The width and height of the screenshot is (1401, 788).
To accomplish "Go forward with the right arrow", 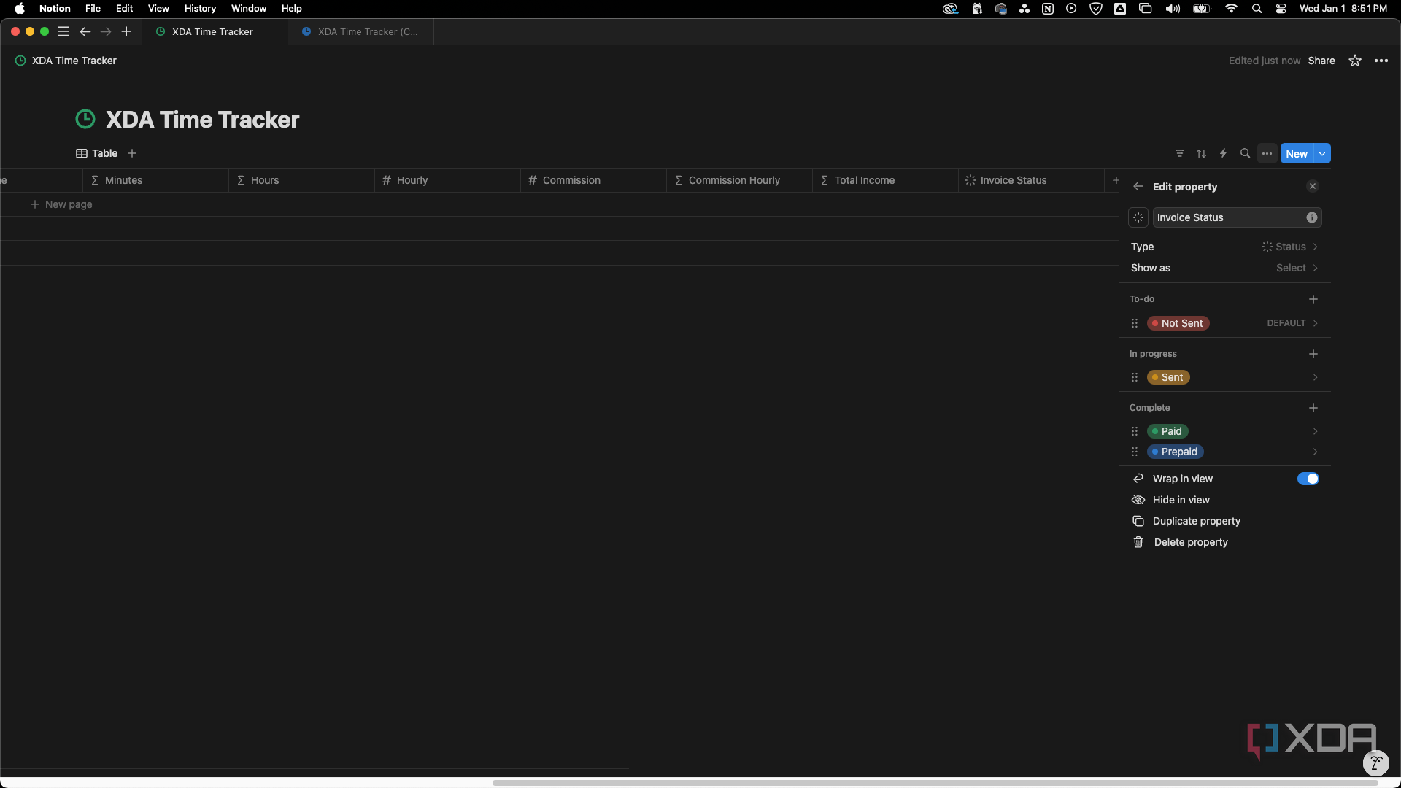I will point(106,31).
